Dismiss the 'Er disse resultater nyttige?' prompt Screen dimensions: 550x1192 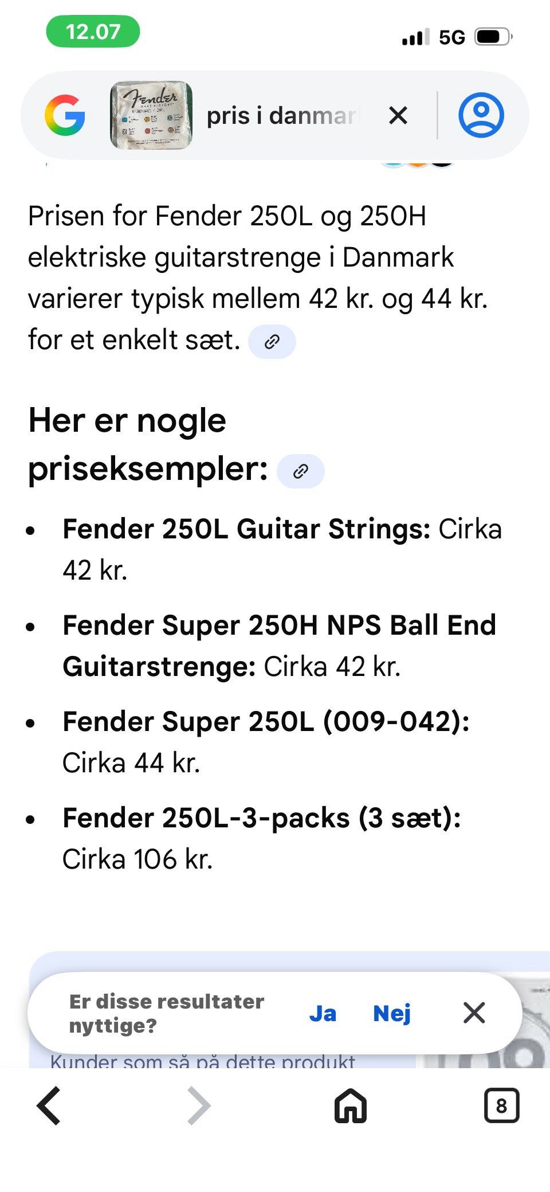pos(474,1013)
